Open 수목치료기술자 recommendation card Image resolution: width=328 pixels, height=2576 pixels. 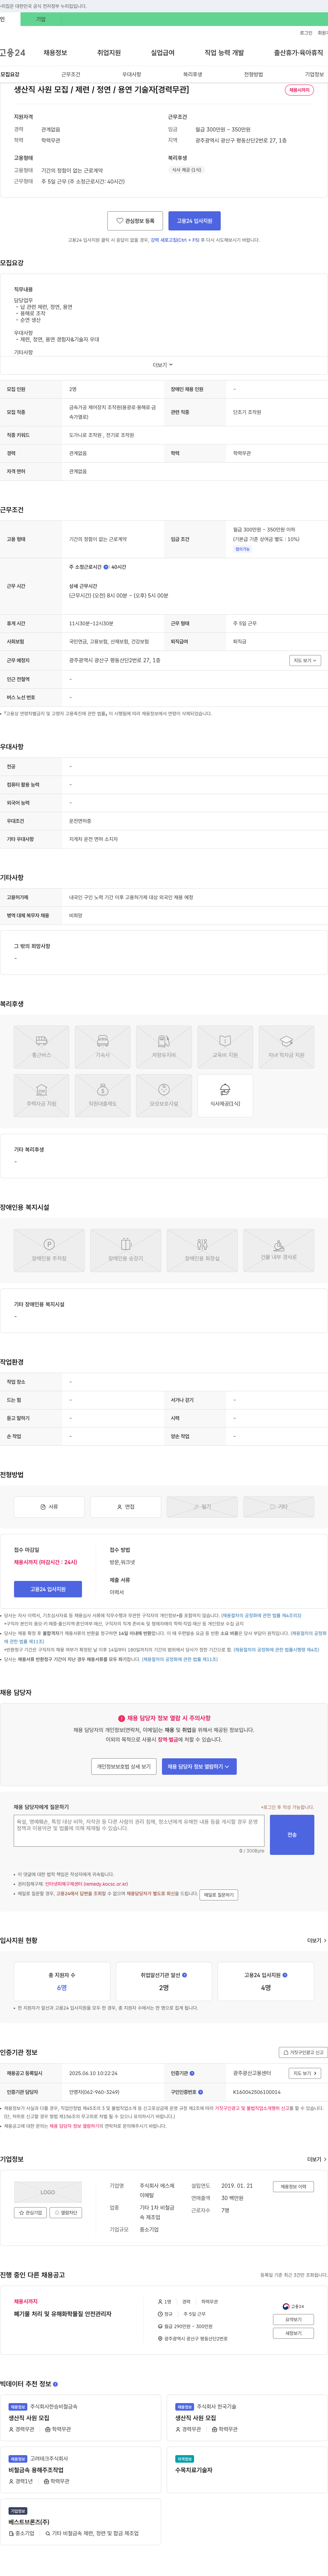[x=247, y=2469]
